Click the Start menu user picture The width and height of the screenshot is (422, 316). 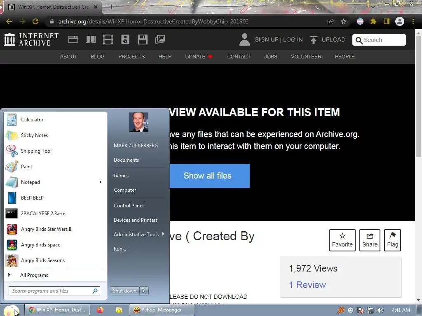(138, 122)
